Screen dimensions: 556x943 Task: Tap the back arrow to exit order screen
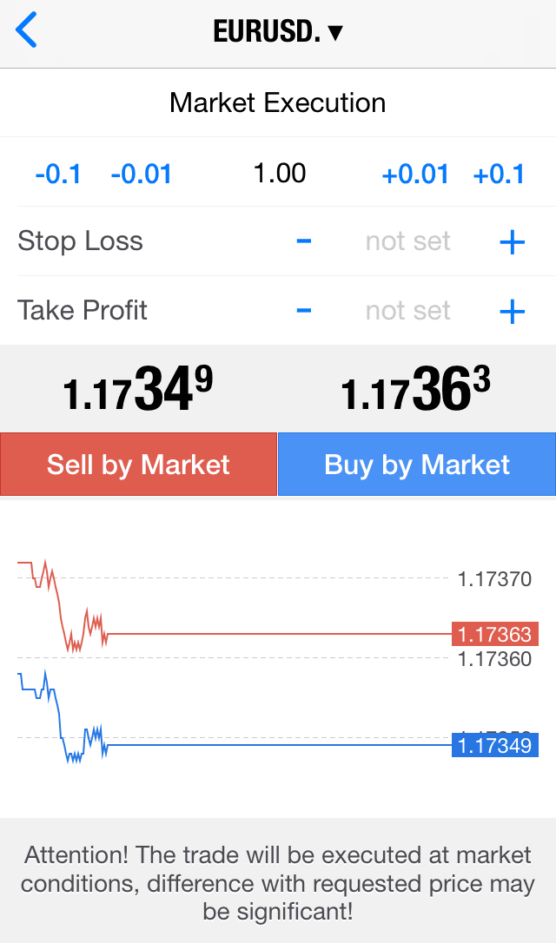tap(26, 29)
